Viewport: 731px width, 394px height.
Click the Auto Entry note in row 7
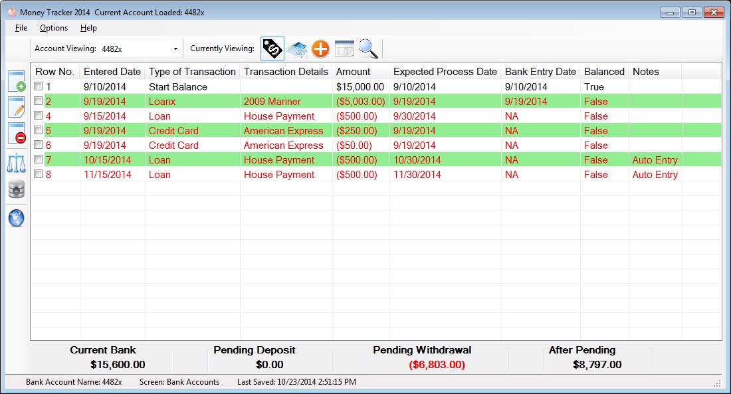(x=655, y=160)
